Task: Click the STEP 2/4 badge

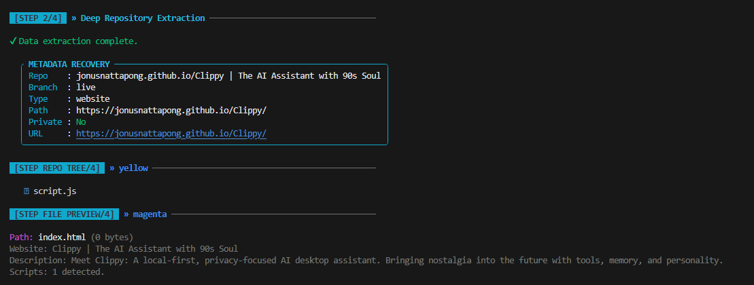Action: pyautogui.click(x=38, y=18)
